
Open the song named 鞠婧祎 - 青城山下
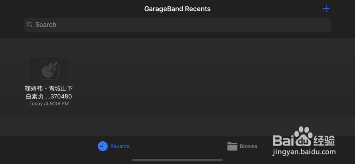pos(49,88)
